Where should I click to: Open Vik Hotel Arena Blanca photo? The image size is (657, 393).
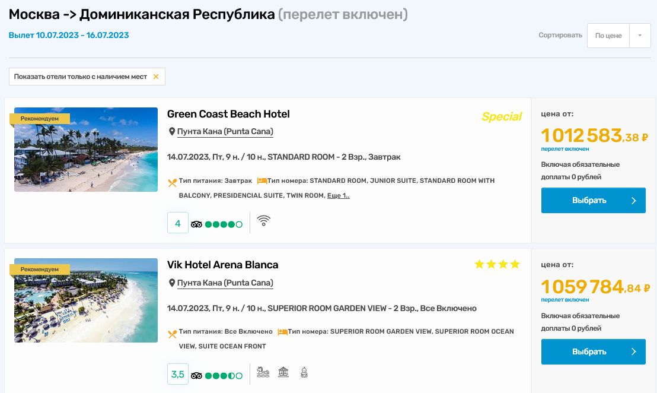tap(86, 300)
